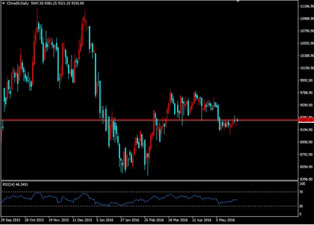314x225 pixels.
Task: Click the 10190.90 price axis label
Action: 306,68
